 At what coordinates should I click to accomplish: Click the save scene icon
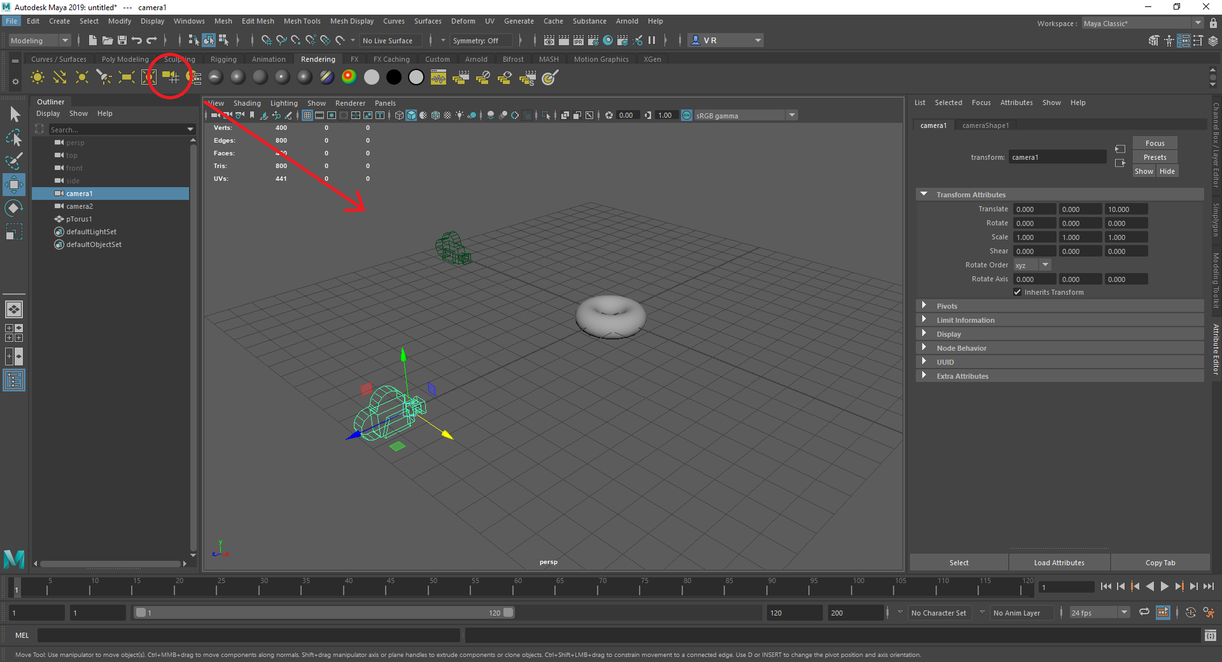(x=122, y=40)
